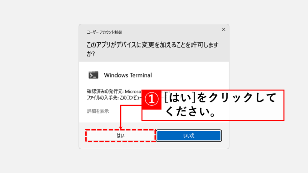Click the ファイルの入手先 file origin line
The image size is (308, 173).
tap(114, 98)
